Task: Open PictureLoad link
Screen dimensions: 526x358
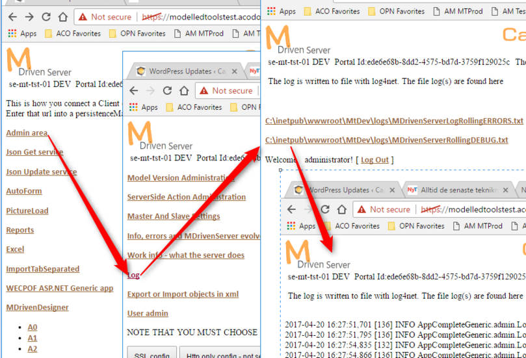Action: (27, 211)
